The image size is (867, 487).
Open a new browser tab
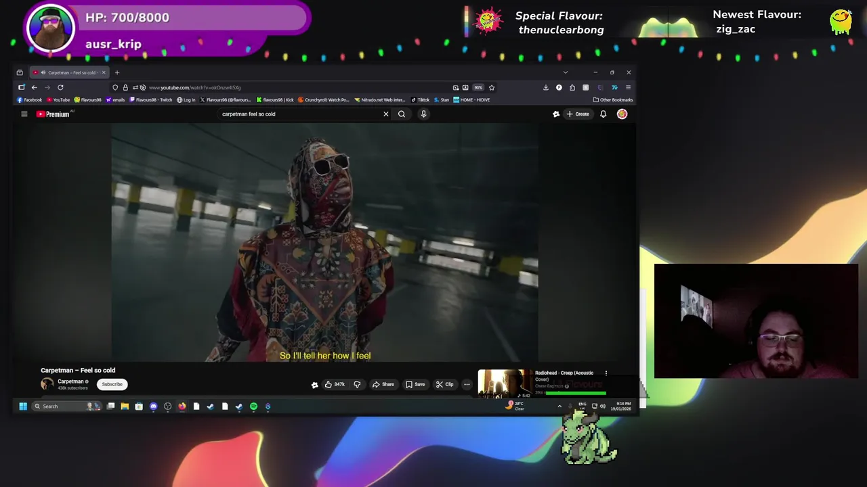coord(117,72)
